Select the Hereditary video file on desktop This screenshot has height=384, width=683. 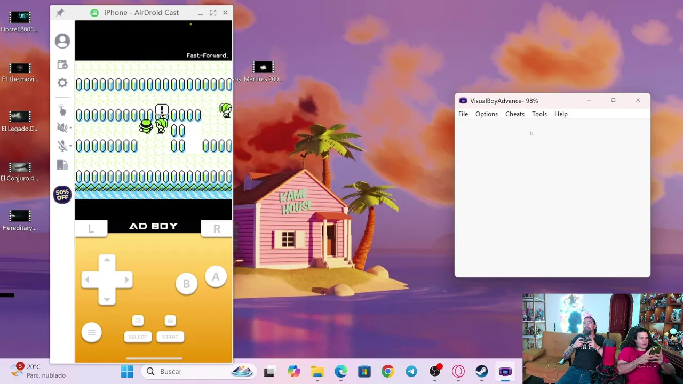pyautogui.click(x=20, y=221)
